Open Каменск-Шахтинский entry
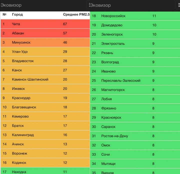This screenshot has height=174, width=180. (45, 79)
